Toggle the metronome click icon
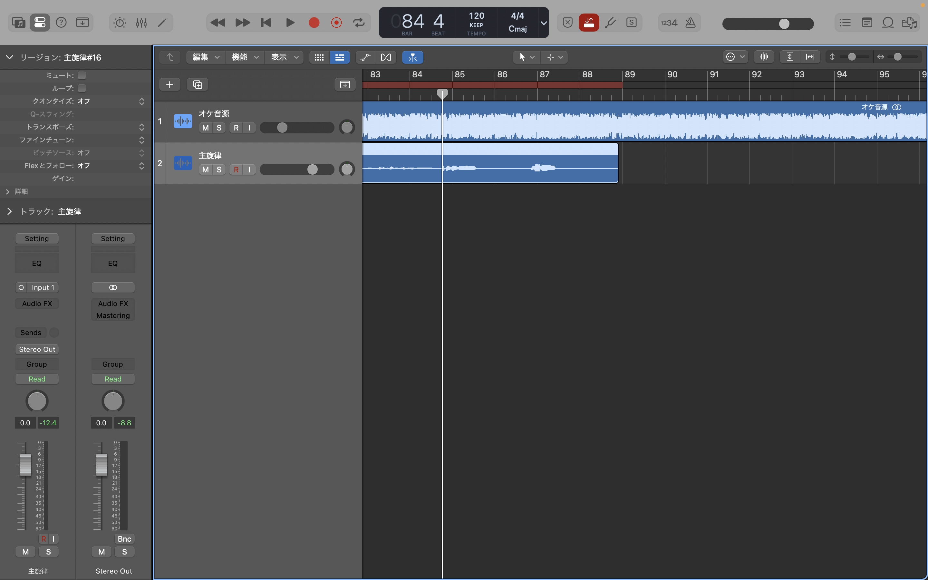Image resolution: width=928 pixels, height=580 pixels. pos(690,23)
